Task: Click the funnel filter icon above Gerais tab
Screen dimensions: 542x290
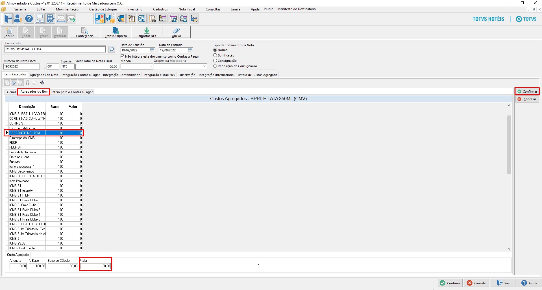Action: [x=42, y=83]
